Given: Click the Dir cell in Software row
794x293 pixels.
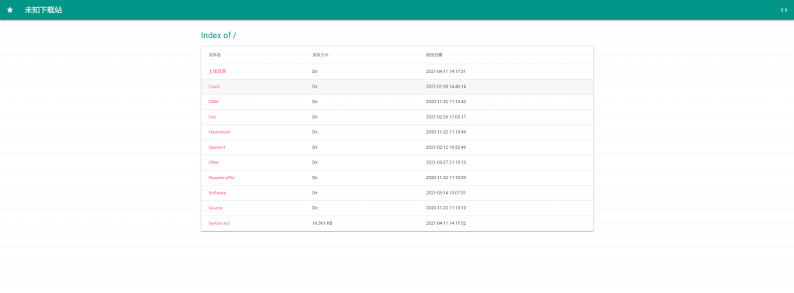Looking at the screenshot, I should [315, 193].
